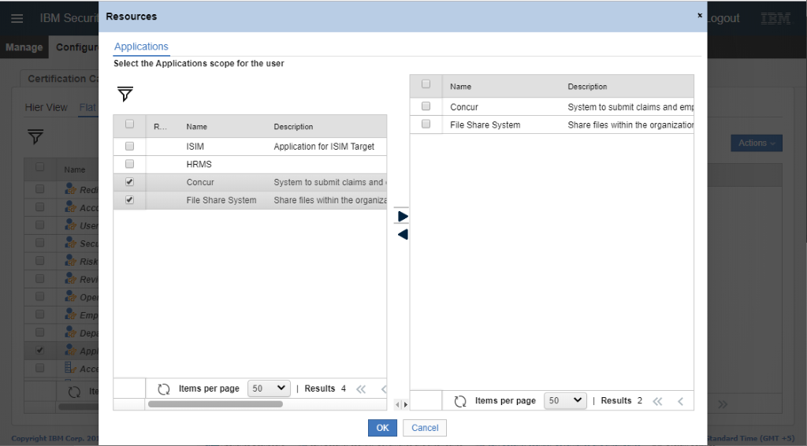Image resolution: width=807 pixels, height=446 pixels.
Task: Check Concur checkbox in right table
Action: (x=426, y=106)
